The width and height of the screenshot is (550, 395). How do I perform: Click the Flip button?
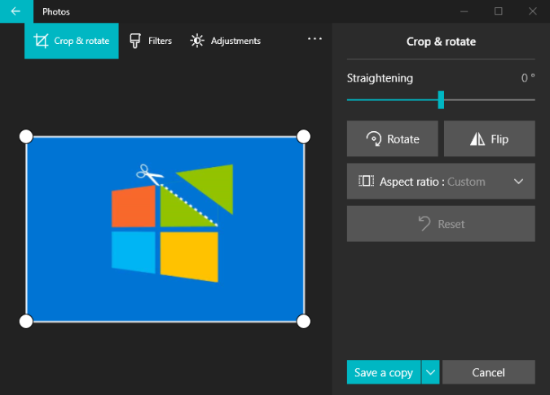point(490,138)
